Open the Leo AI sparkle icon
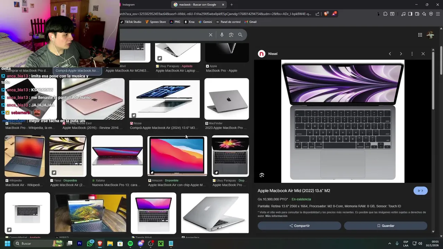Screen dimensions: 443x249 (x=424, y=14)
